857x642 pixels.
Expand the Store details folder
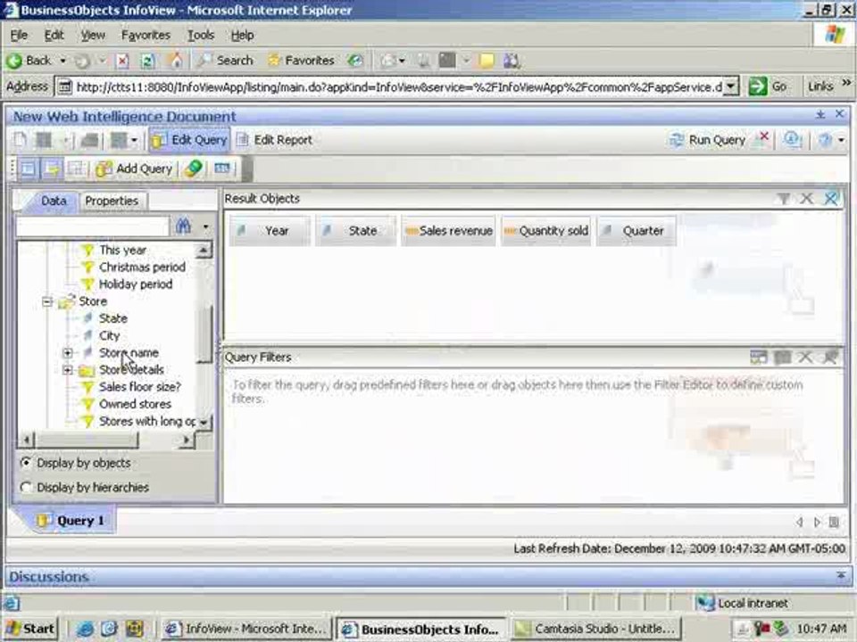pos(68,370)
